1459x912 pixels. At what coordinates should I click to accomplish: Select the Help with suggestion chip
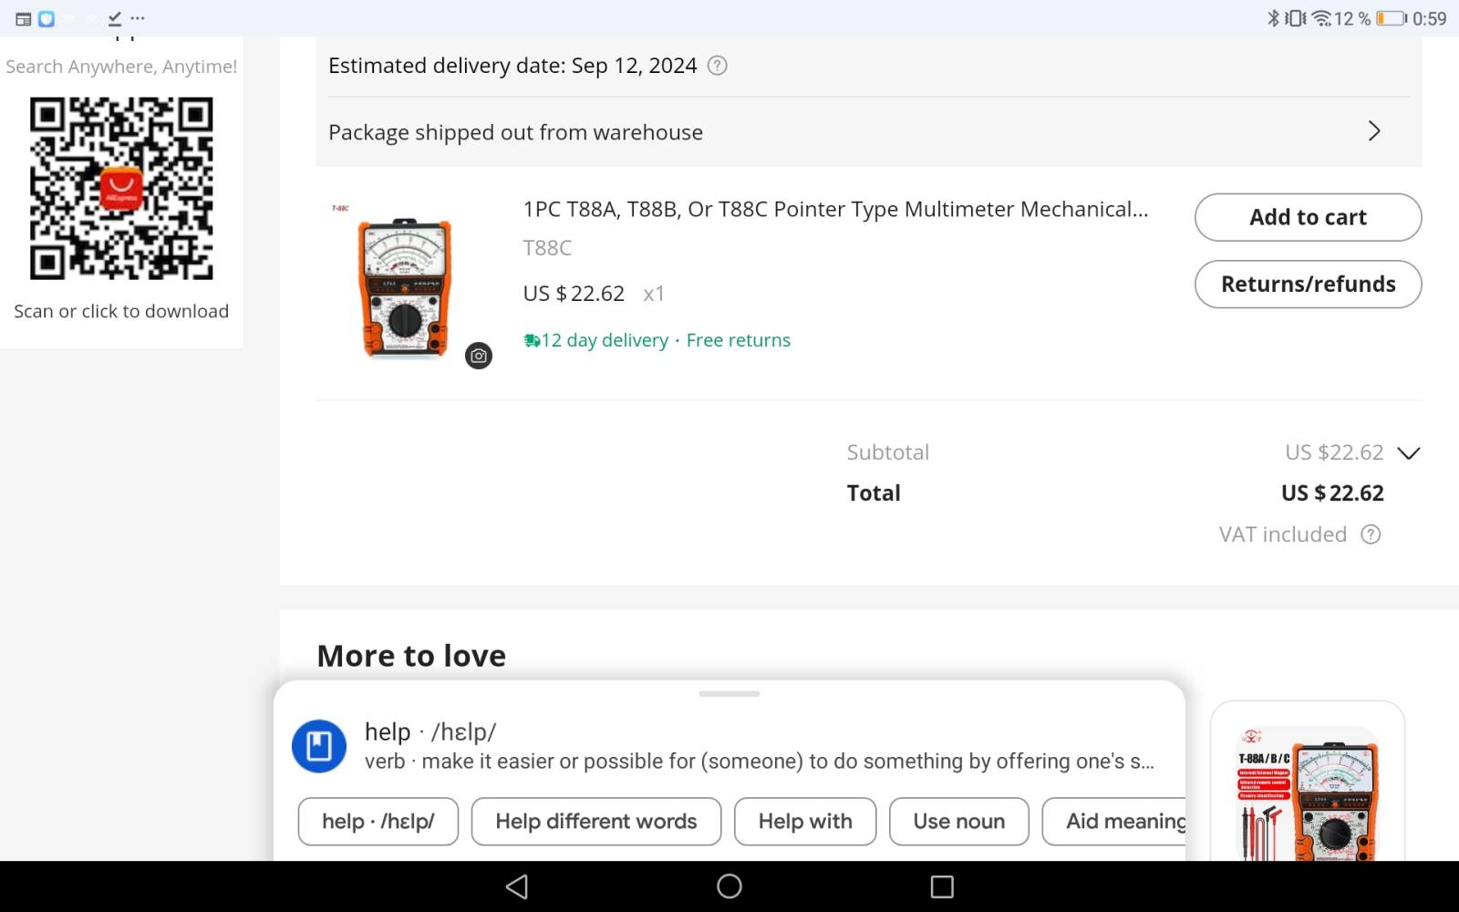coord(805,822)
